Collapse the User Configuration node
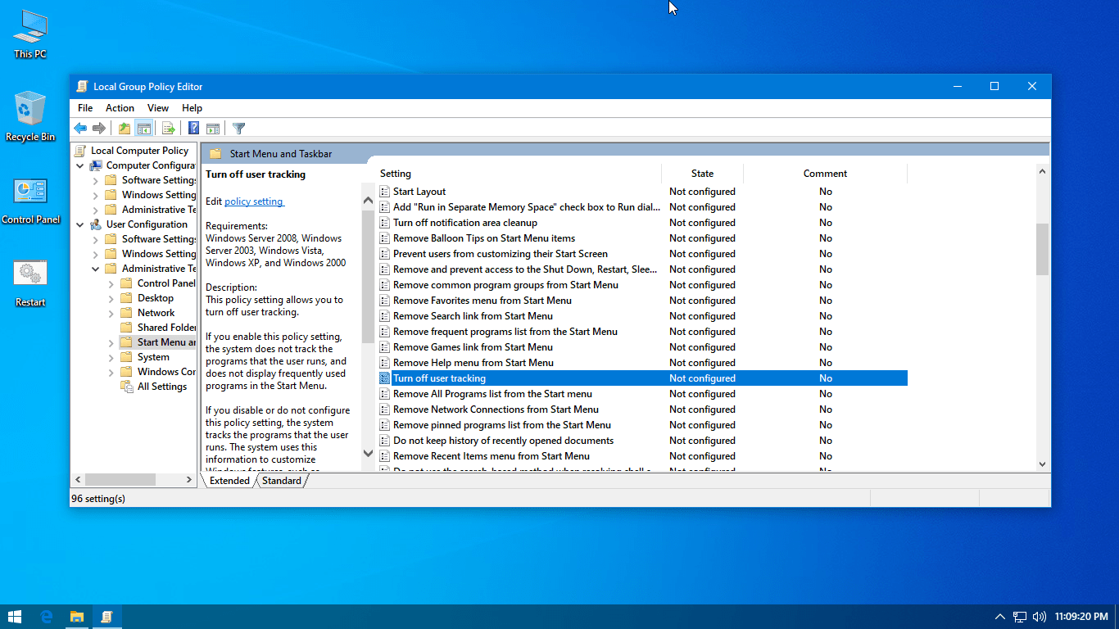Image resolution: width=1119 pixels, height=629 pixels. (x=80, y=224)
